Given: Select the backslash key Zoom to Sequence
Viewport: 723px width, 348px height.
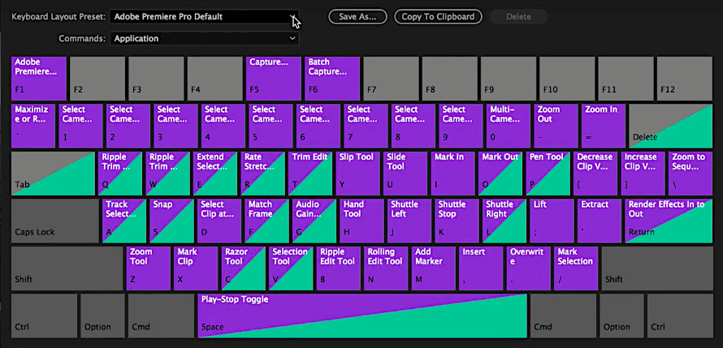Looking at the screenshot, I should coord(691,174).
